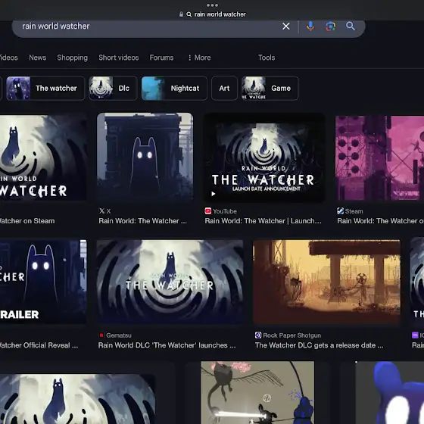Click the Rock Paper Shotgun source icon

258,335
